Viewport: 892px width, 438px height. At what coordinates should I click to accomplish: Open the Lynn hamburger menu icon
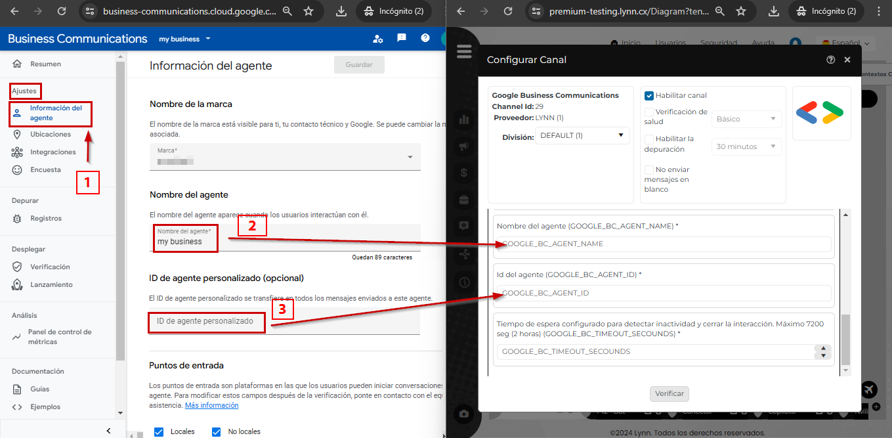click(464, 51)
